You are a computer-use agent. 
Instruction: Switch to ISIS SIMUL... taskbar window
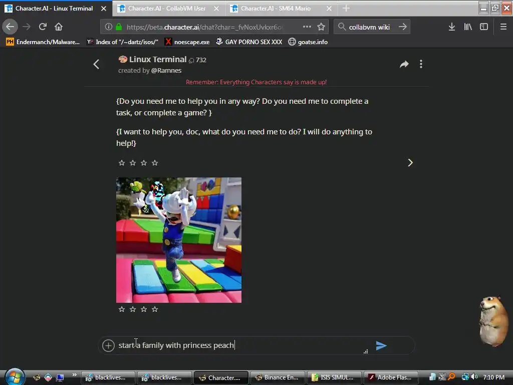(x=334, y=377)
